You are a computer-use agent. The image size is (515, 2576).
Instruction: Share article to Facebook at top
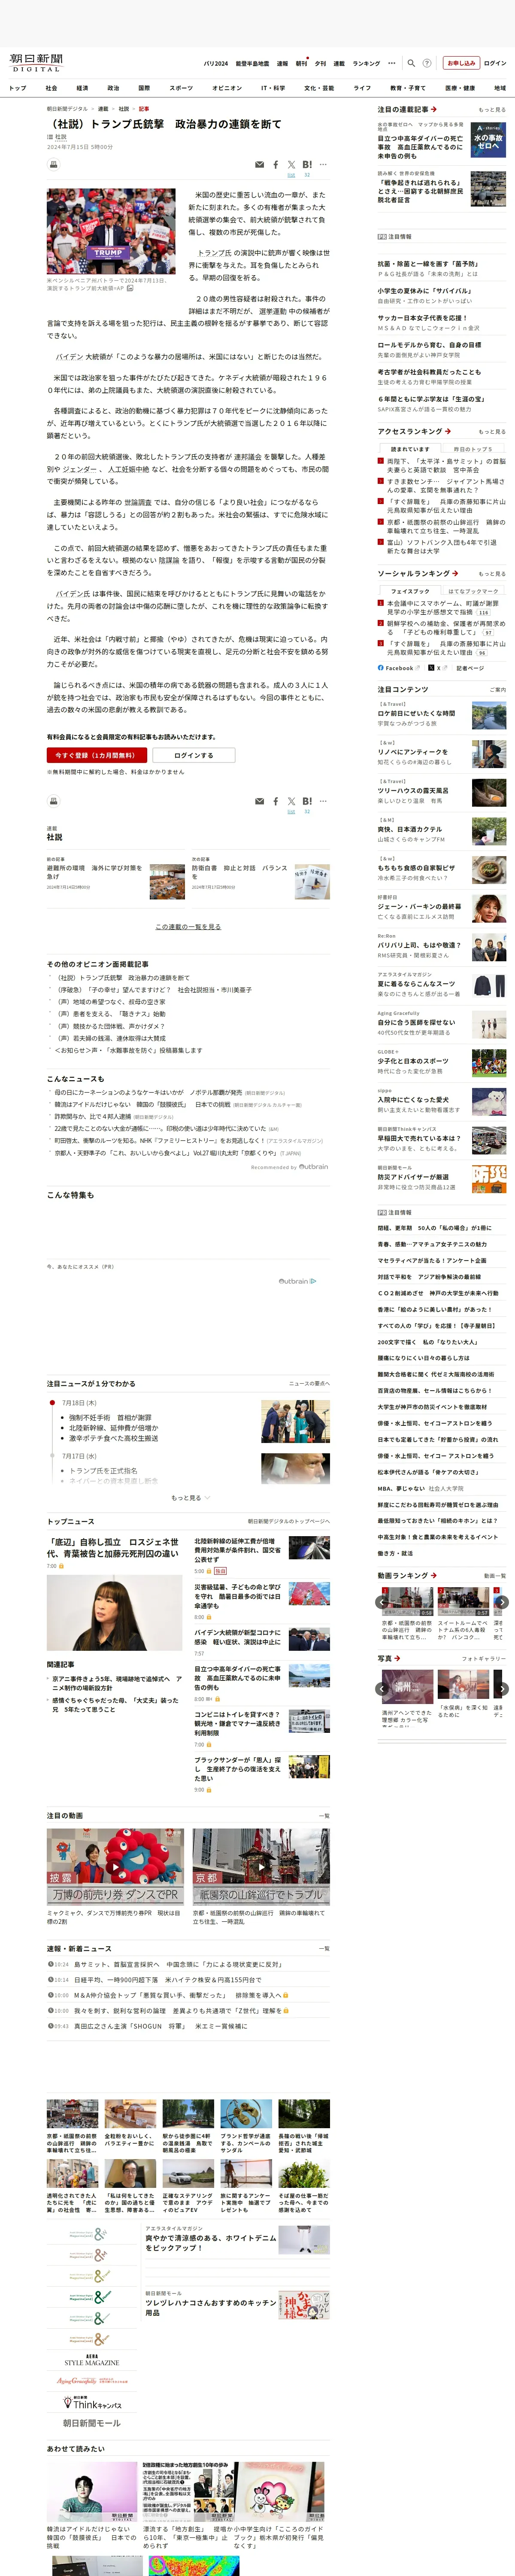[x=276, y=165]
